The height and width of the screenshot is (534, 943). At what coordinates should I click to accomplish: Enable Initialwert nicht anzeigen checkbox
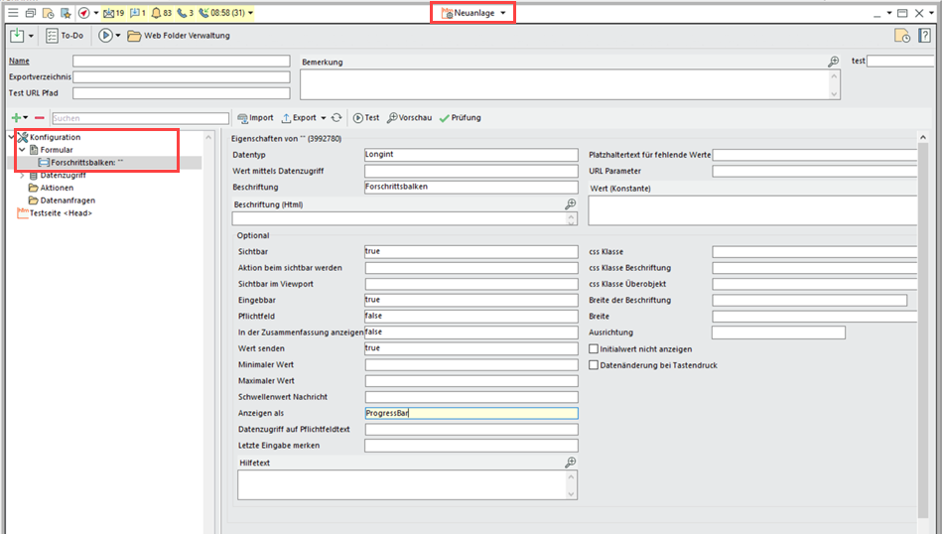594,349
